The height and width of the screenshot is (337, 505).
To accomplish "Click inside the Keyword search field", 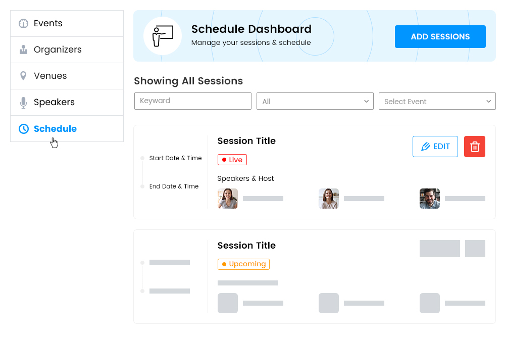I will pyautogui.click(x=192, y=101).
